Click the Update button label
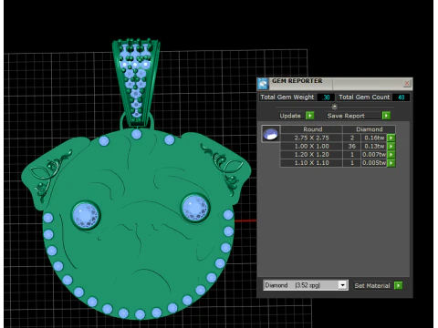 (x=290, y=116)
